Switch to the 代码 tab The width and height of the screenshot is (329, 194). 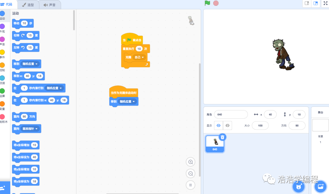[x=6, y=4]
